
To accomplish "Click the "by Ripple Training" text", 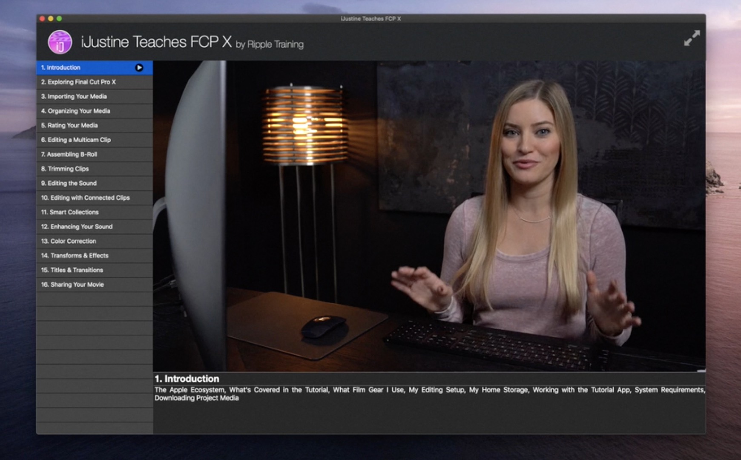I will pos(270,44).
